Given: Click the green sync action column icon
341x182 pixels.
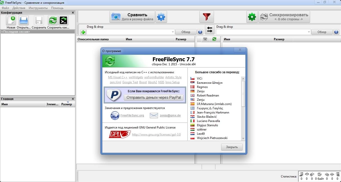Looking at the screenshot, I should pyautogui.click(x=214, y=39).
